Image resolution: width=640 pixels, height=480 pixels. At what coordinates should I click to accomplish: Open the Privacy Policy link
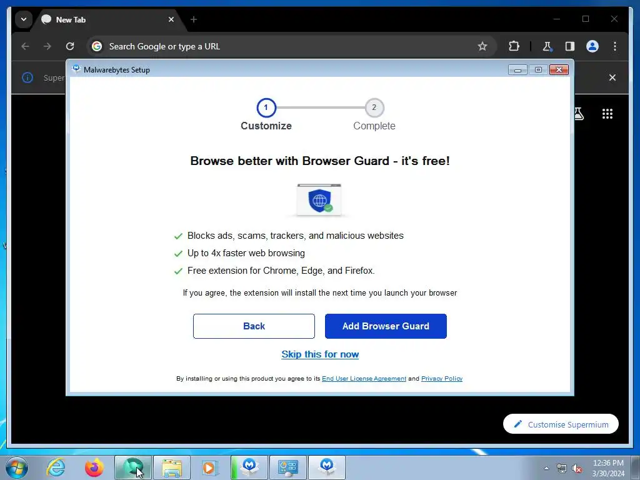tap(442, 378)
